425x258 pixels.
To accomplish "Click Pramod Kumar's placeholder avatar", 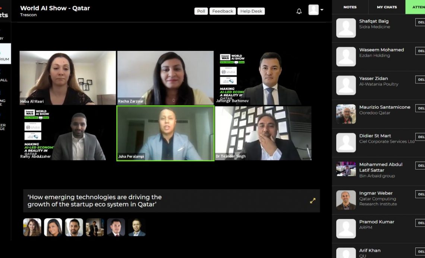I will 346,229.
